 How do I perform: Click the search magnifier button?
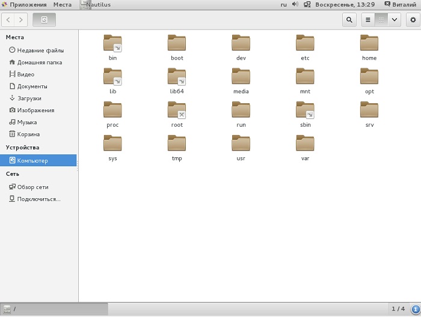click(349, 20)
